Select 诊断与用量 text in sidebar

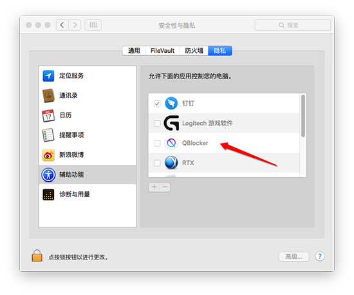click(75, 195)
